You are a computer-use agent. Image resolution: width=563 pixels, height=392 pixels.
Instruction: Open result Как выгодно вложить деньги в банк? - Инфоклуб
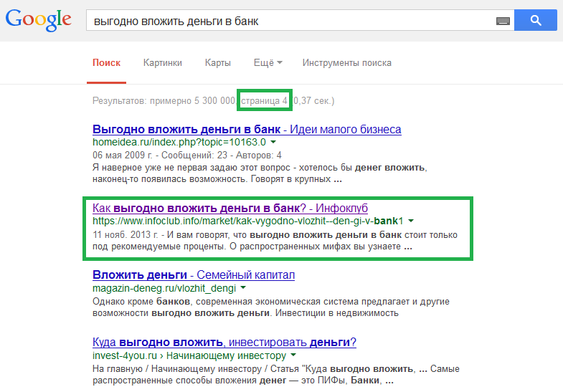click(x=230, y=208)
